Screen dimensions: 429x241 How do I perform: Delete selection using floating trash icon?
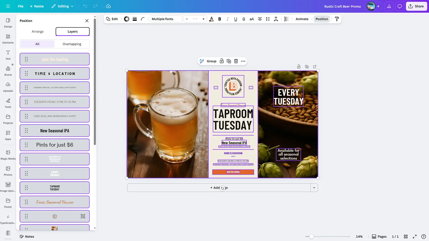pyautogui.click(x=236, y=61)
